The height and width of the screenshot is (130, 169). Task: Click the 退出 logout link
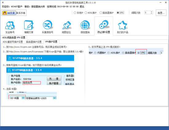tap(82, 7)
